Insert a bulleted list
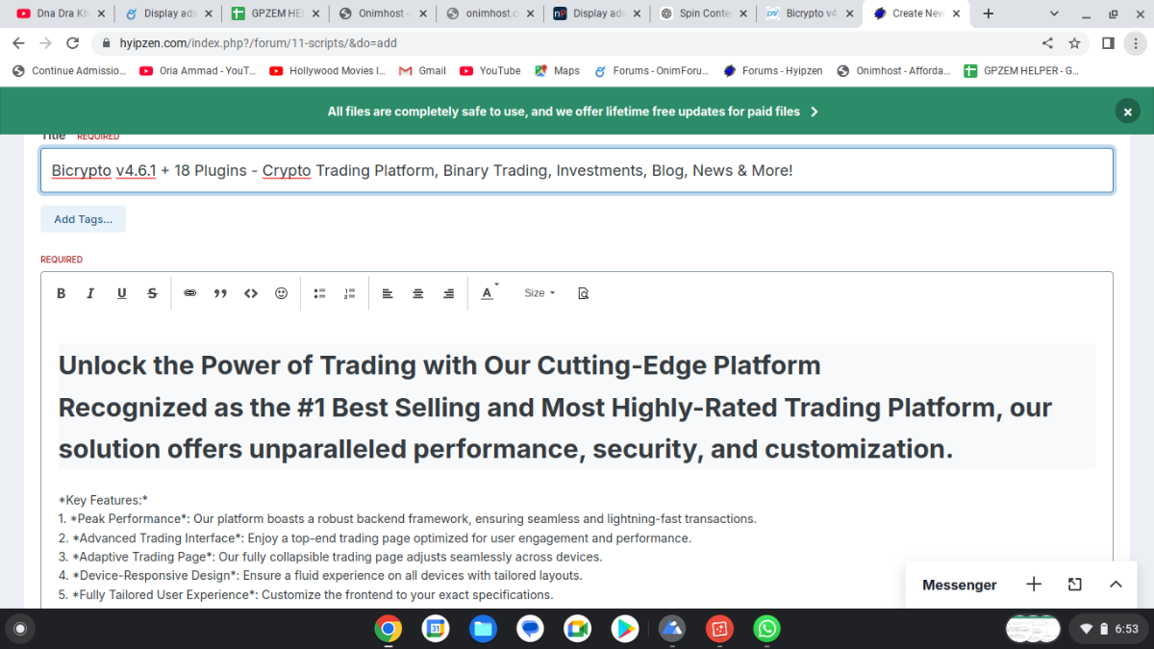 click(x=320, y=293)
